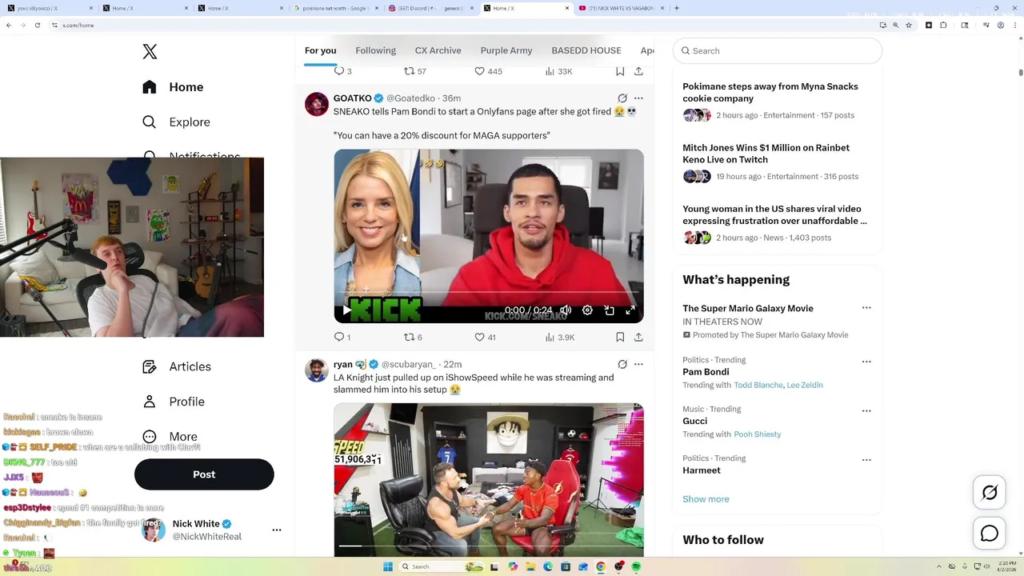This screenshot has height=576, width=1024.
Task: Toggle picture-in-picture on SNEAKO video
Action: pos(609,310)
